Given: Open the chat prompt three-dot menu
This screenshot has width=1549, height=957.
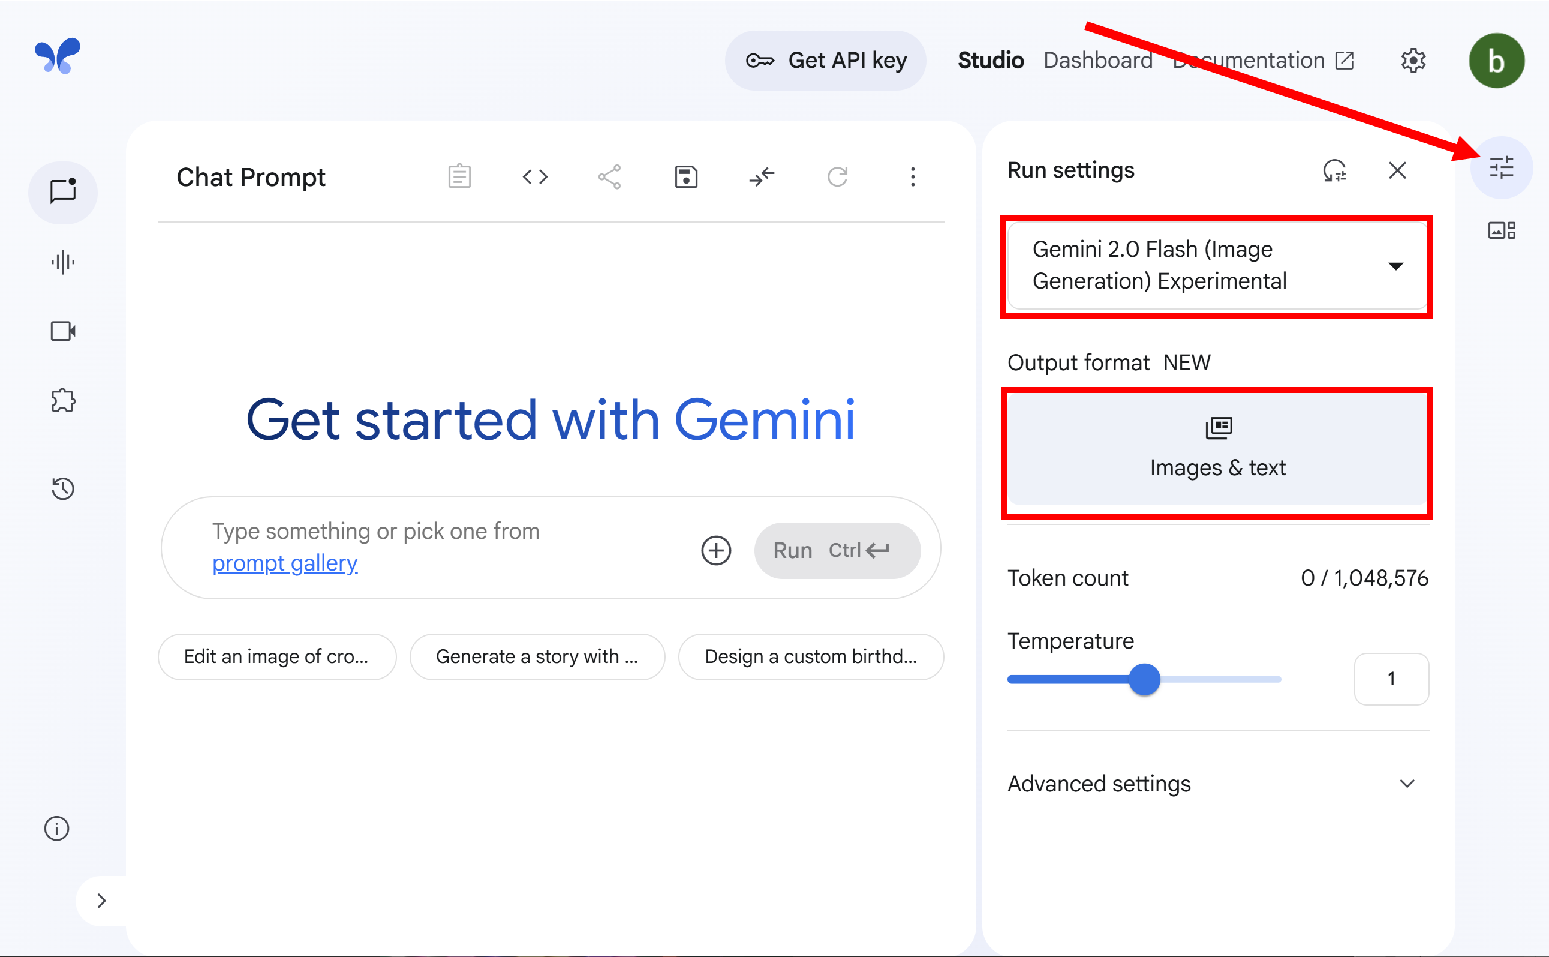Looking at the screenshot, I should coord(913,176).
